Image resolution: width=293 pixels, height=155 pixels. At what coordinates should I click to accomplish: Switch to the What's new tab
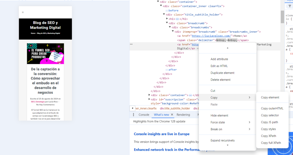click(x=161, y=115)
